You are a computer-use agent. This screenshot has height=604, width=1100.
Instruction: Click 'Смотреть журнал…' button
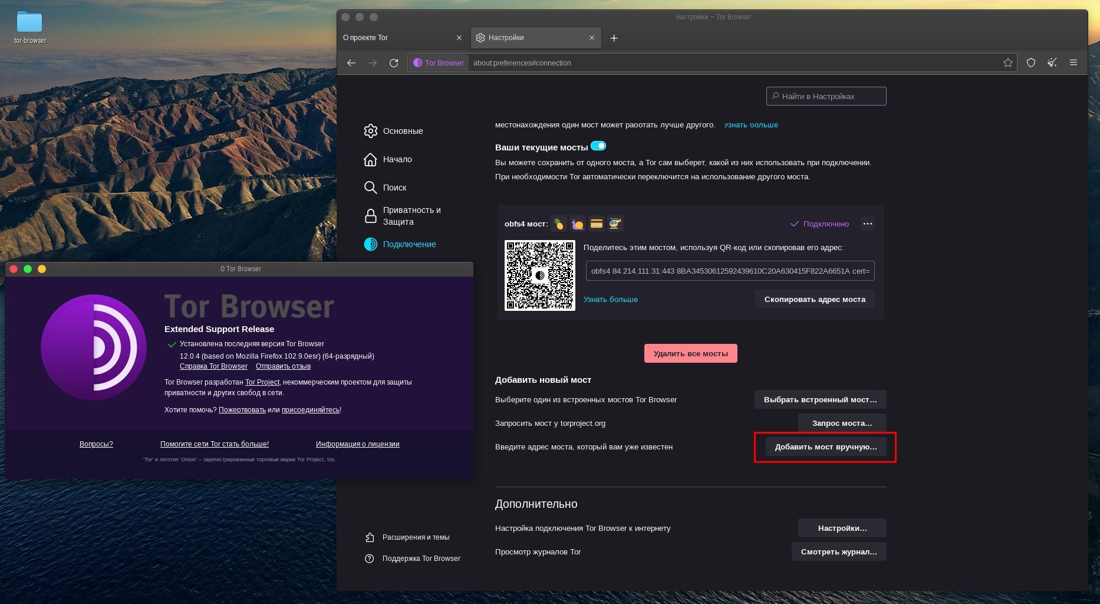coord(838,552)
